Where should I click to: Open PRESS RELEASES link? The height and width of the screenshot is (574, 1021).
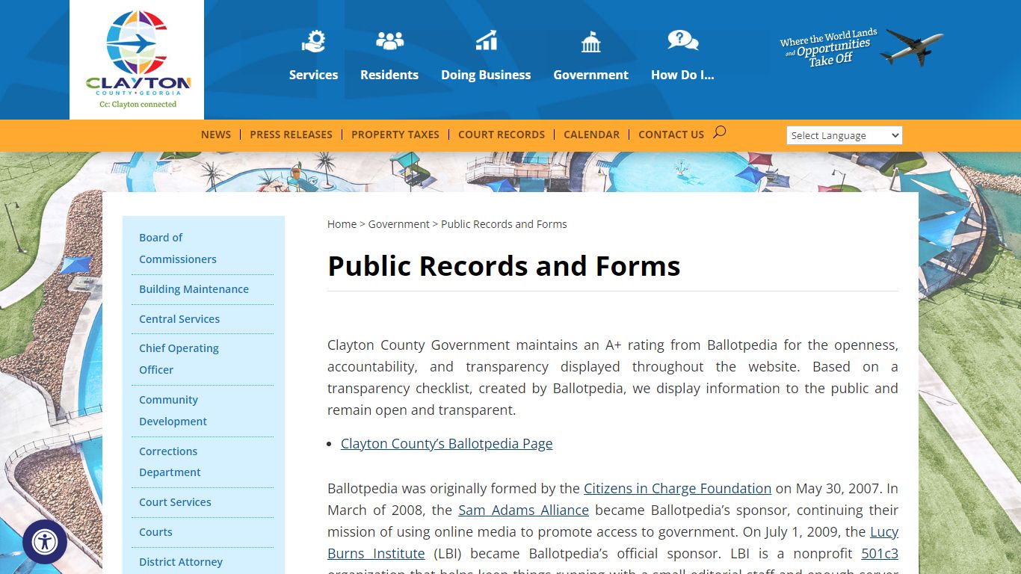click(x=291, y=135)
